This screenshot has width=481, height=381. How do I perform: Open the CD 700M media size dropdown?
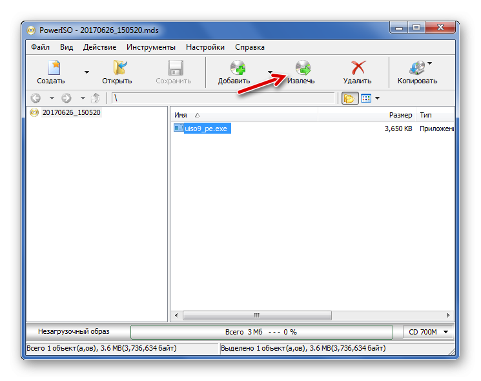pyautogui.click(x=428, y=332)
